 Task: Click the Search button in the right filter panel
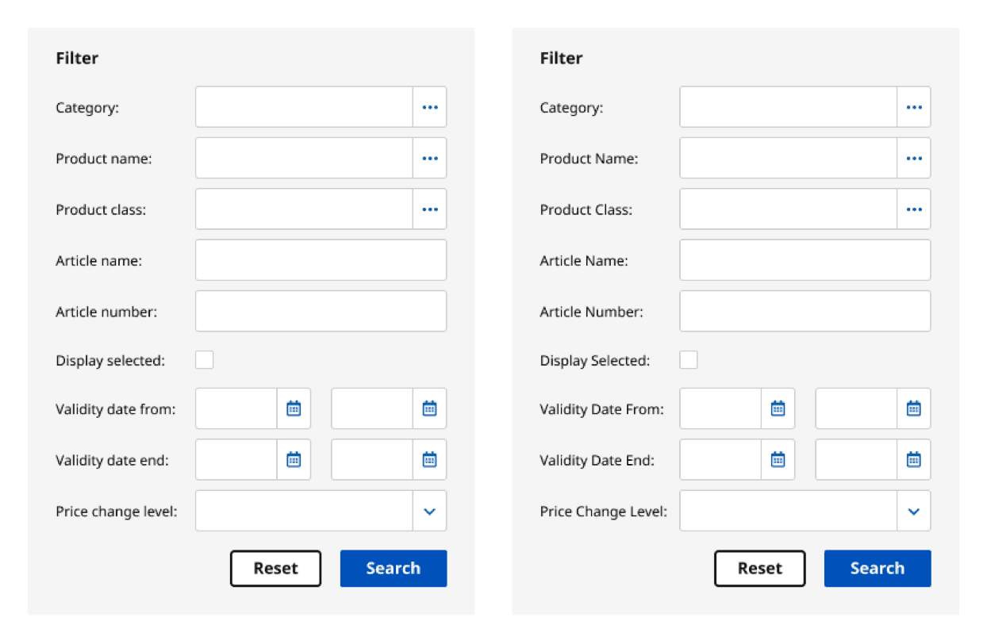[877, 568]
